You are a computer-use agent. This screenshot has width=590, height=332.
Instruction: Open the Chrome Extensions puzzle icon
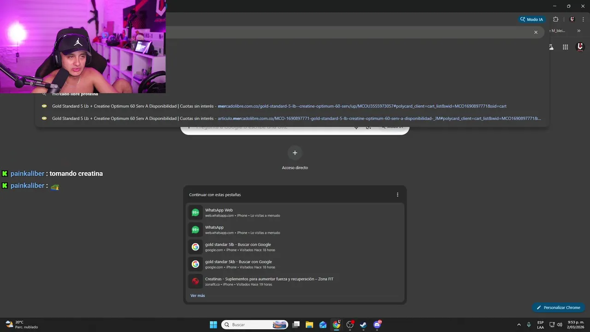pos(555,19)
